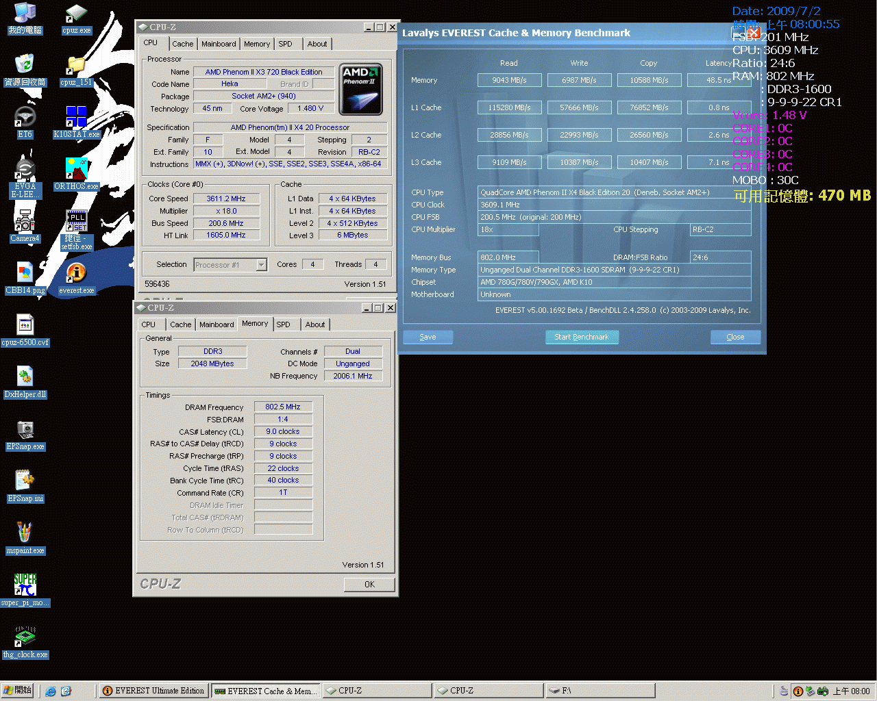Open My Computer desktop icon
Viewport: 877px width, 701px height.
pyautogui.click(x=25, y=19)
